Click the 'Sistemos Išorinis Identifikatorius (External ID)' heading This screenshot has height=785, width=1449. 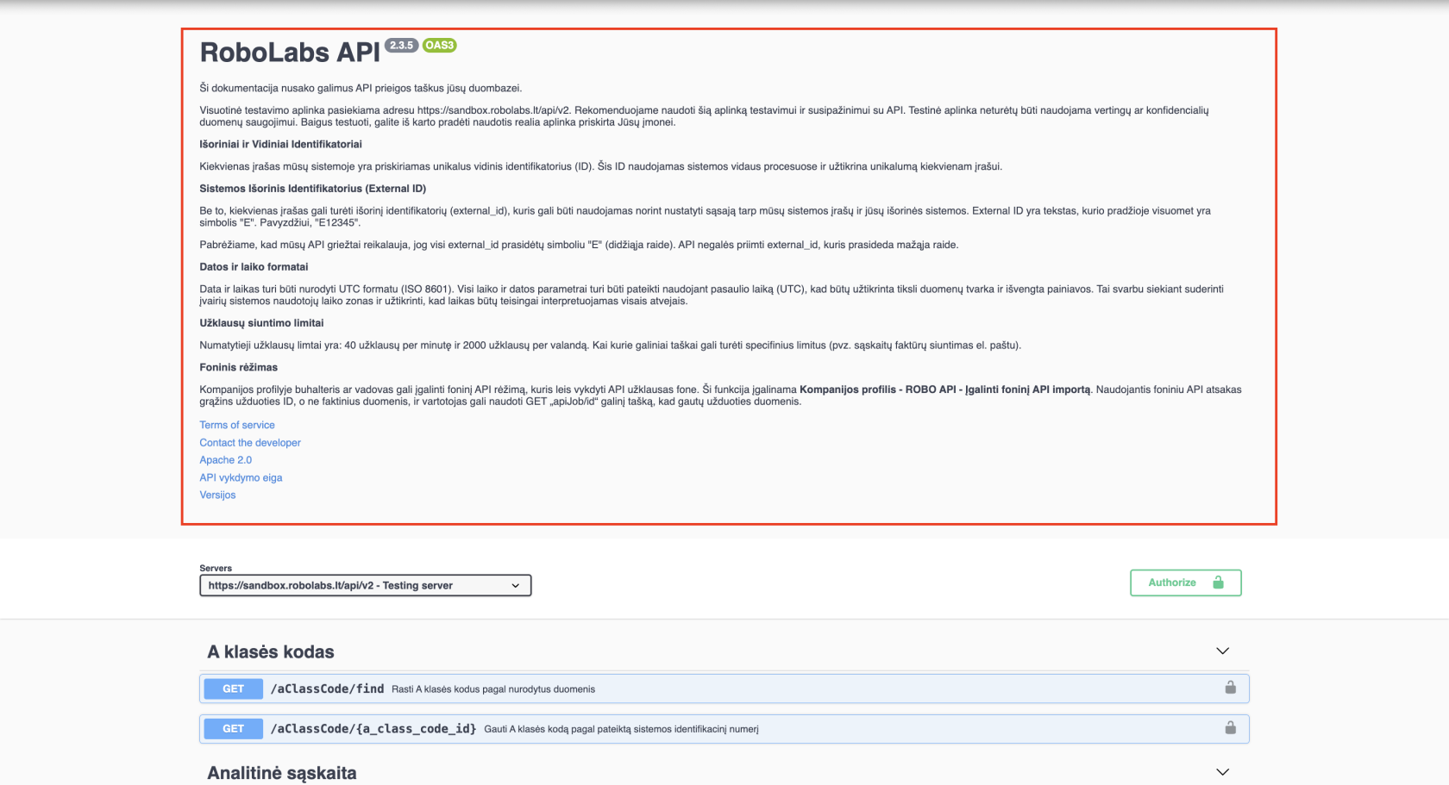pyautogui.click(x=313, y=189)
